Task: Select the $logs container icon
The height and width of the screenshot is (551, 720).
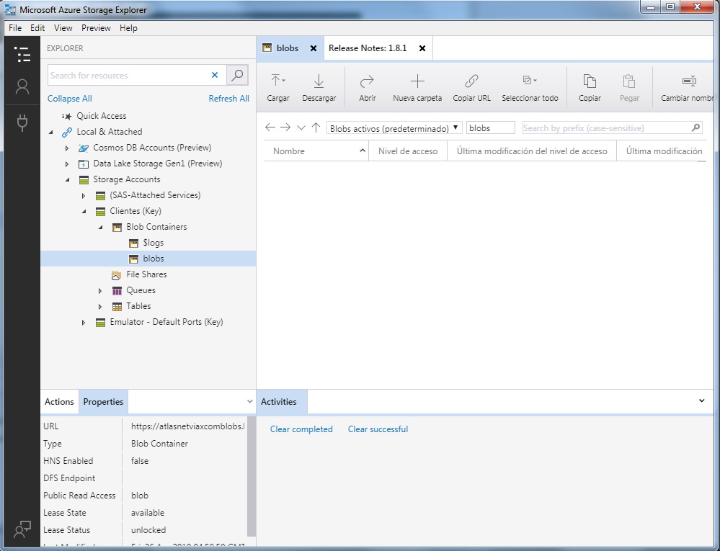Action: tap(133, 243)
